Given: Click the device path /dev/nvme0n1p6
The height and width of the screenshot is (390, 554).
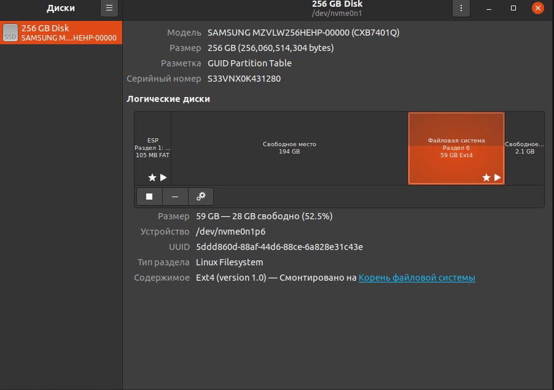Looking at the screenshot, I should coord(231,232).
